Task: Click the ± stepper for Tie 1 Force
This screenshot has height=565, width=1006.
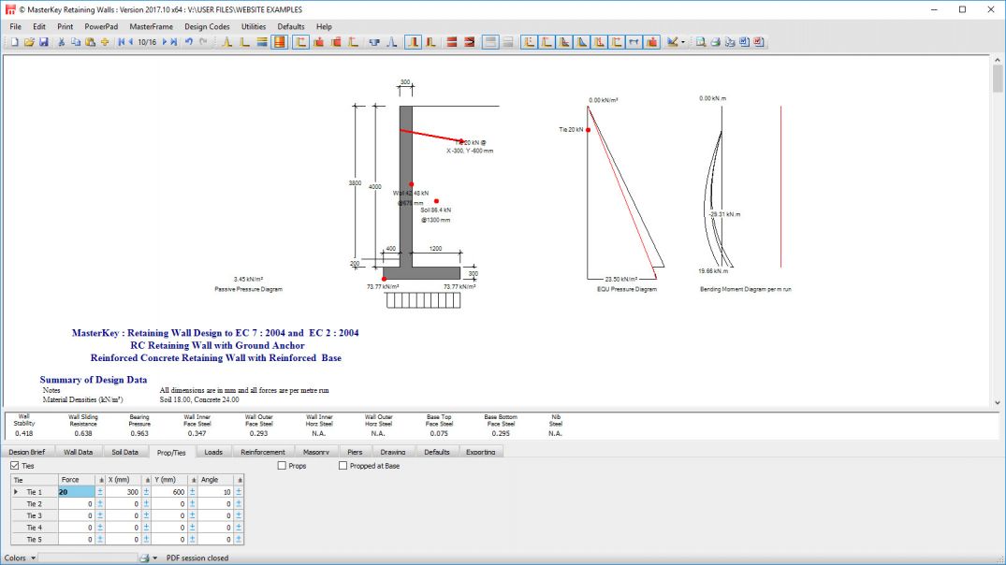Action: point(100,492)
